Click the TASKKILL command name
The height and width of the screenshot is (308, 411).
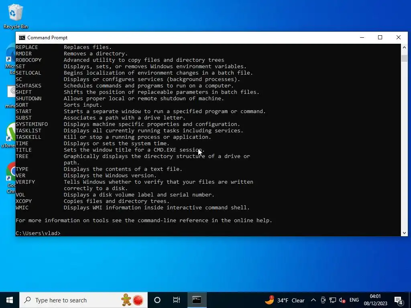[x=28, y=137]
